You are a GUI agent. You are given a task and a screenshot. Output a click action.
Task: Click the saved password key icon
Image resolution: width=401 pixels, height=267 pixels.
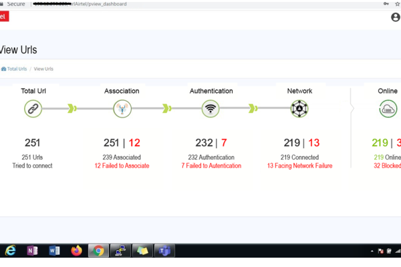[x=386, y=4]
